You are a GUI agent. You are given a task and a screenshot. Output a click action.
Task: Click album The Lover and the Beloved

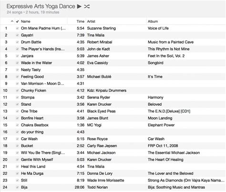[171, 173]
